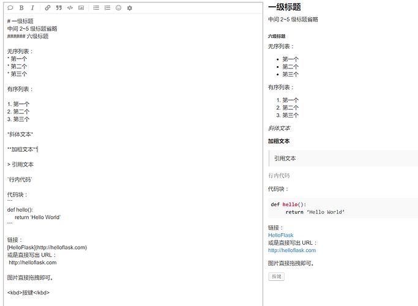418x306 pixels.
Task: Open the http://helloflask.com link in the preview
Action: click(x=292, y=250)
